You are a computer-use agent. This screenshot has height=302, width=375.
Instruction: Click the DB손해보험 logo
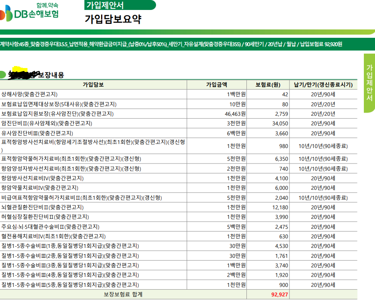pos(29,12)
